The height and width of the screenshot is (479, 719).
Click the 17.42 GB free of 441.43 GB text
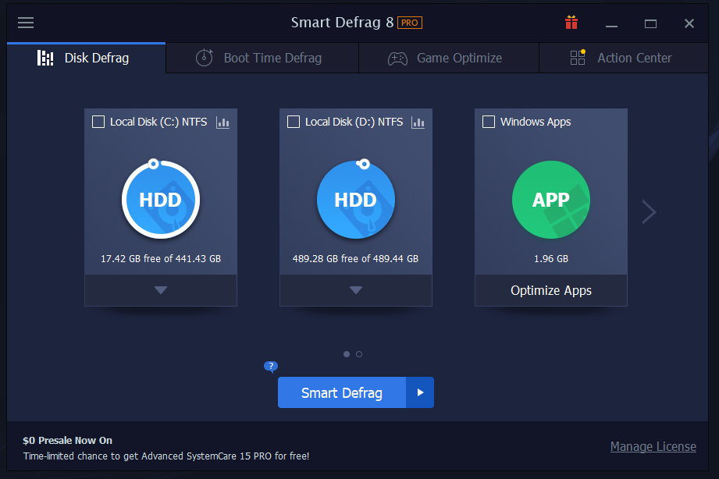coord(161,258)
